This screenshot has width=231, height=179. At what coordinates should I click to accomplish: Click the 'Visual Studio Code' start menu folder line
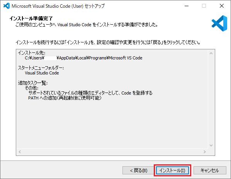coord(42,73)
